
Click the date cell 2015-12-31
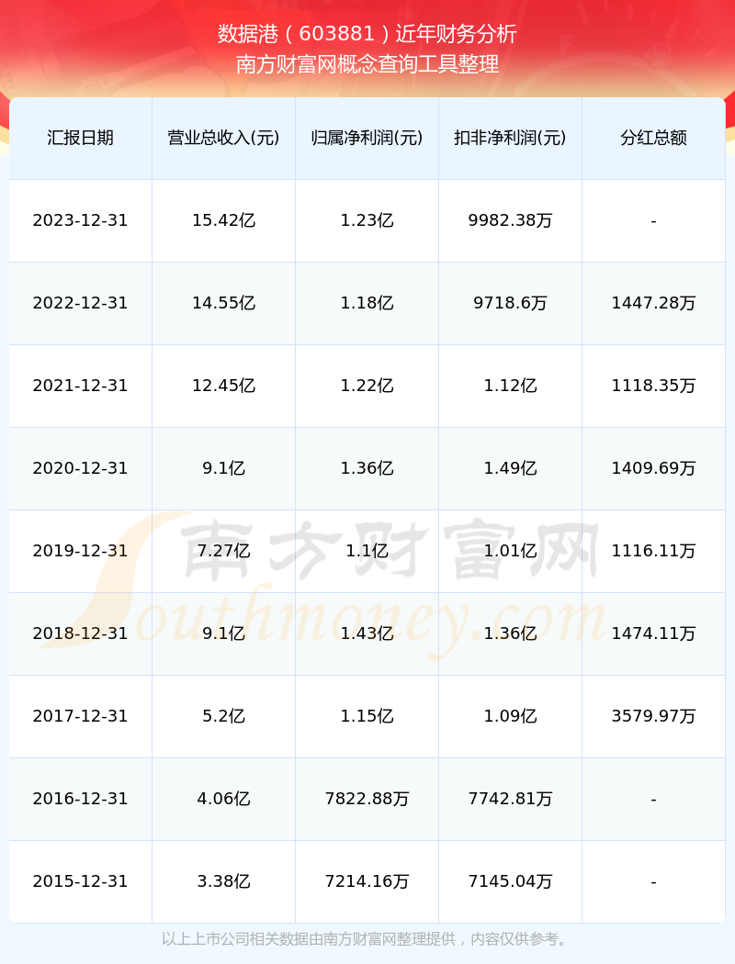81,881
